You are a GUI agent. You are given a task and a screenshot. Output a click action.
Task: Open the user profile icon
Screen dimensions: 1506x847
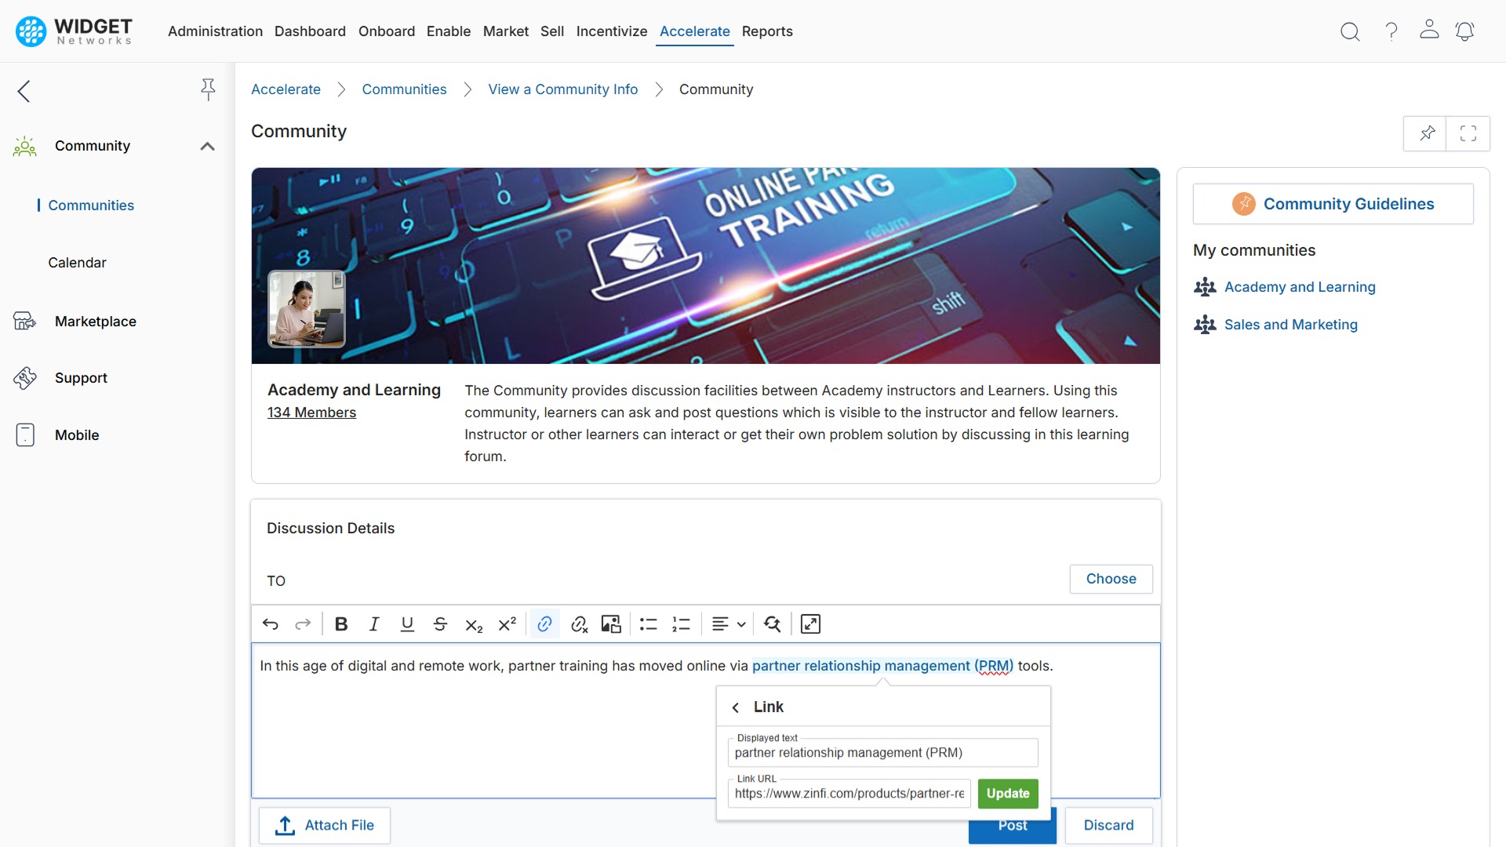(x=1429, y=30)
